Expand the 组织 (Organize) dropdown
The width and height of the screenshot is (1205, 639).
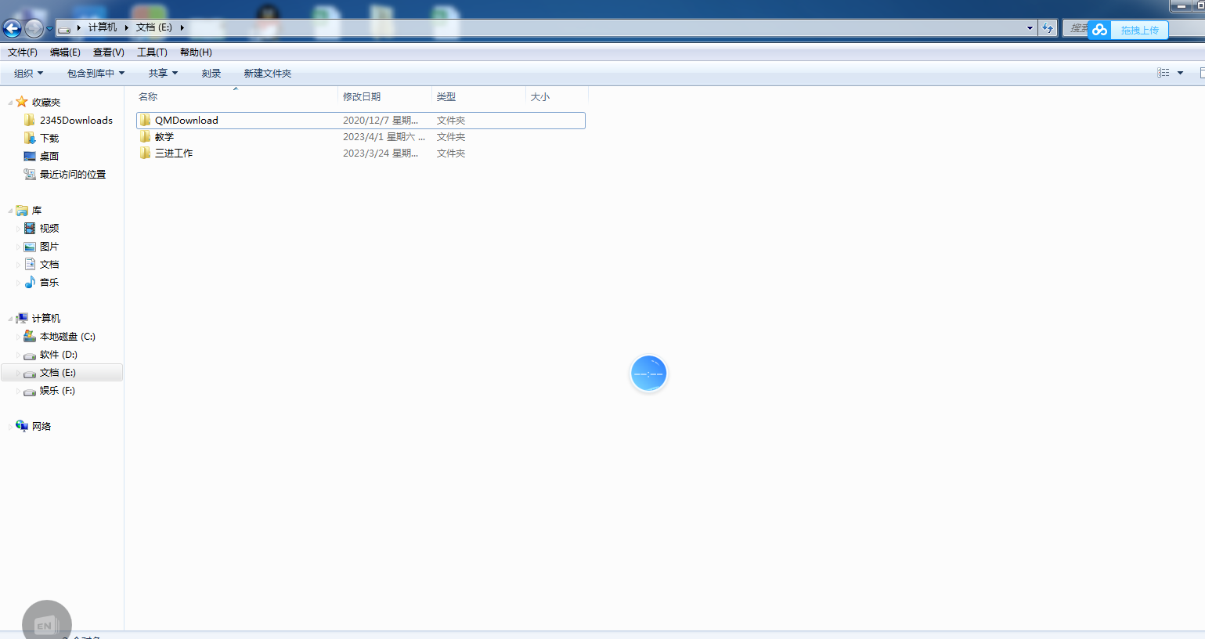[x=29, y=73]
